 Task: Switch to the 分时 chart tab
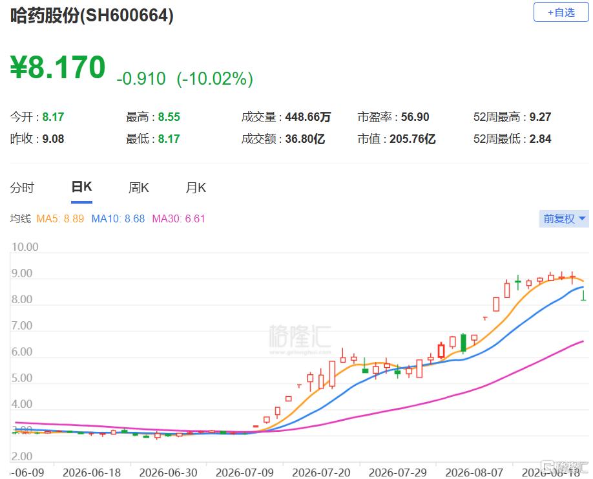(x=22, y=187)
